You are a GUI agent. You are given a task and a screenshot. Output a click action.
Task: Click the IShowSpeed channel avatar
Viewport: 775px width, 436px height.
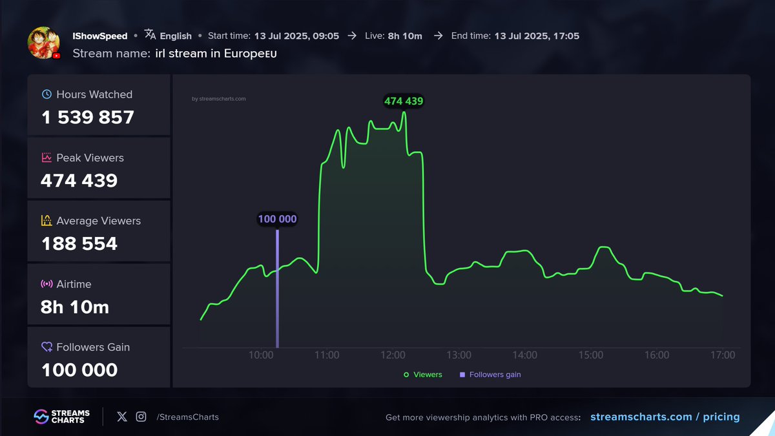(x=44, y=43)
